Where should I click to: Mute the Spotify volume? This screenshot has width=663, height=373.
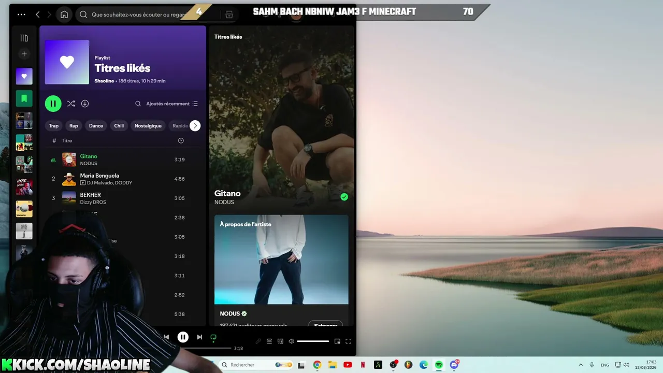[292, 341]
